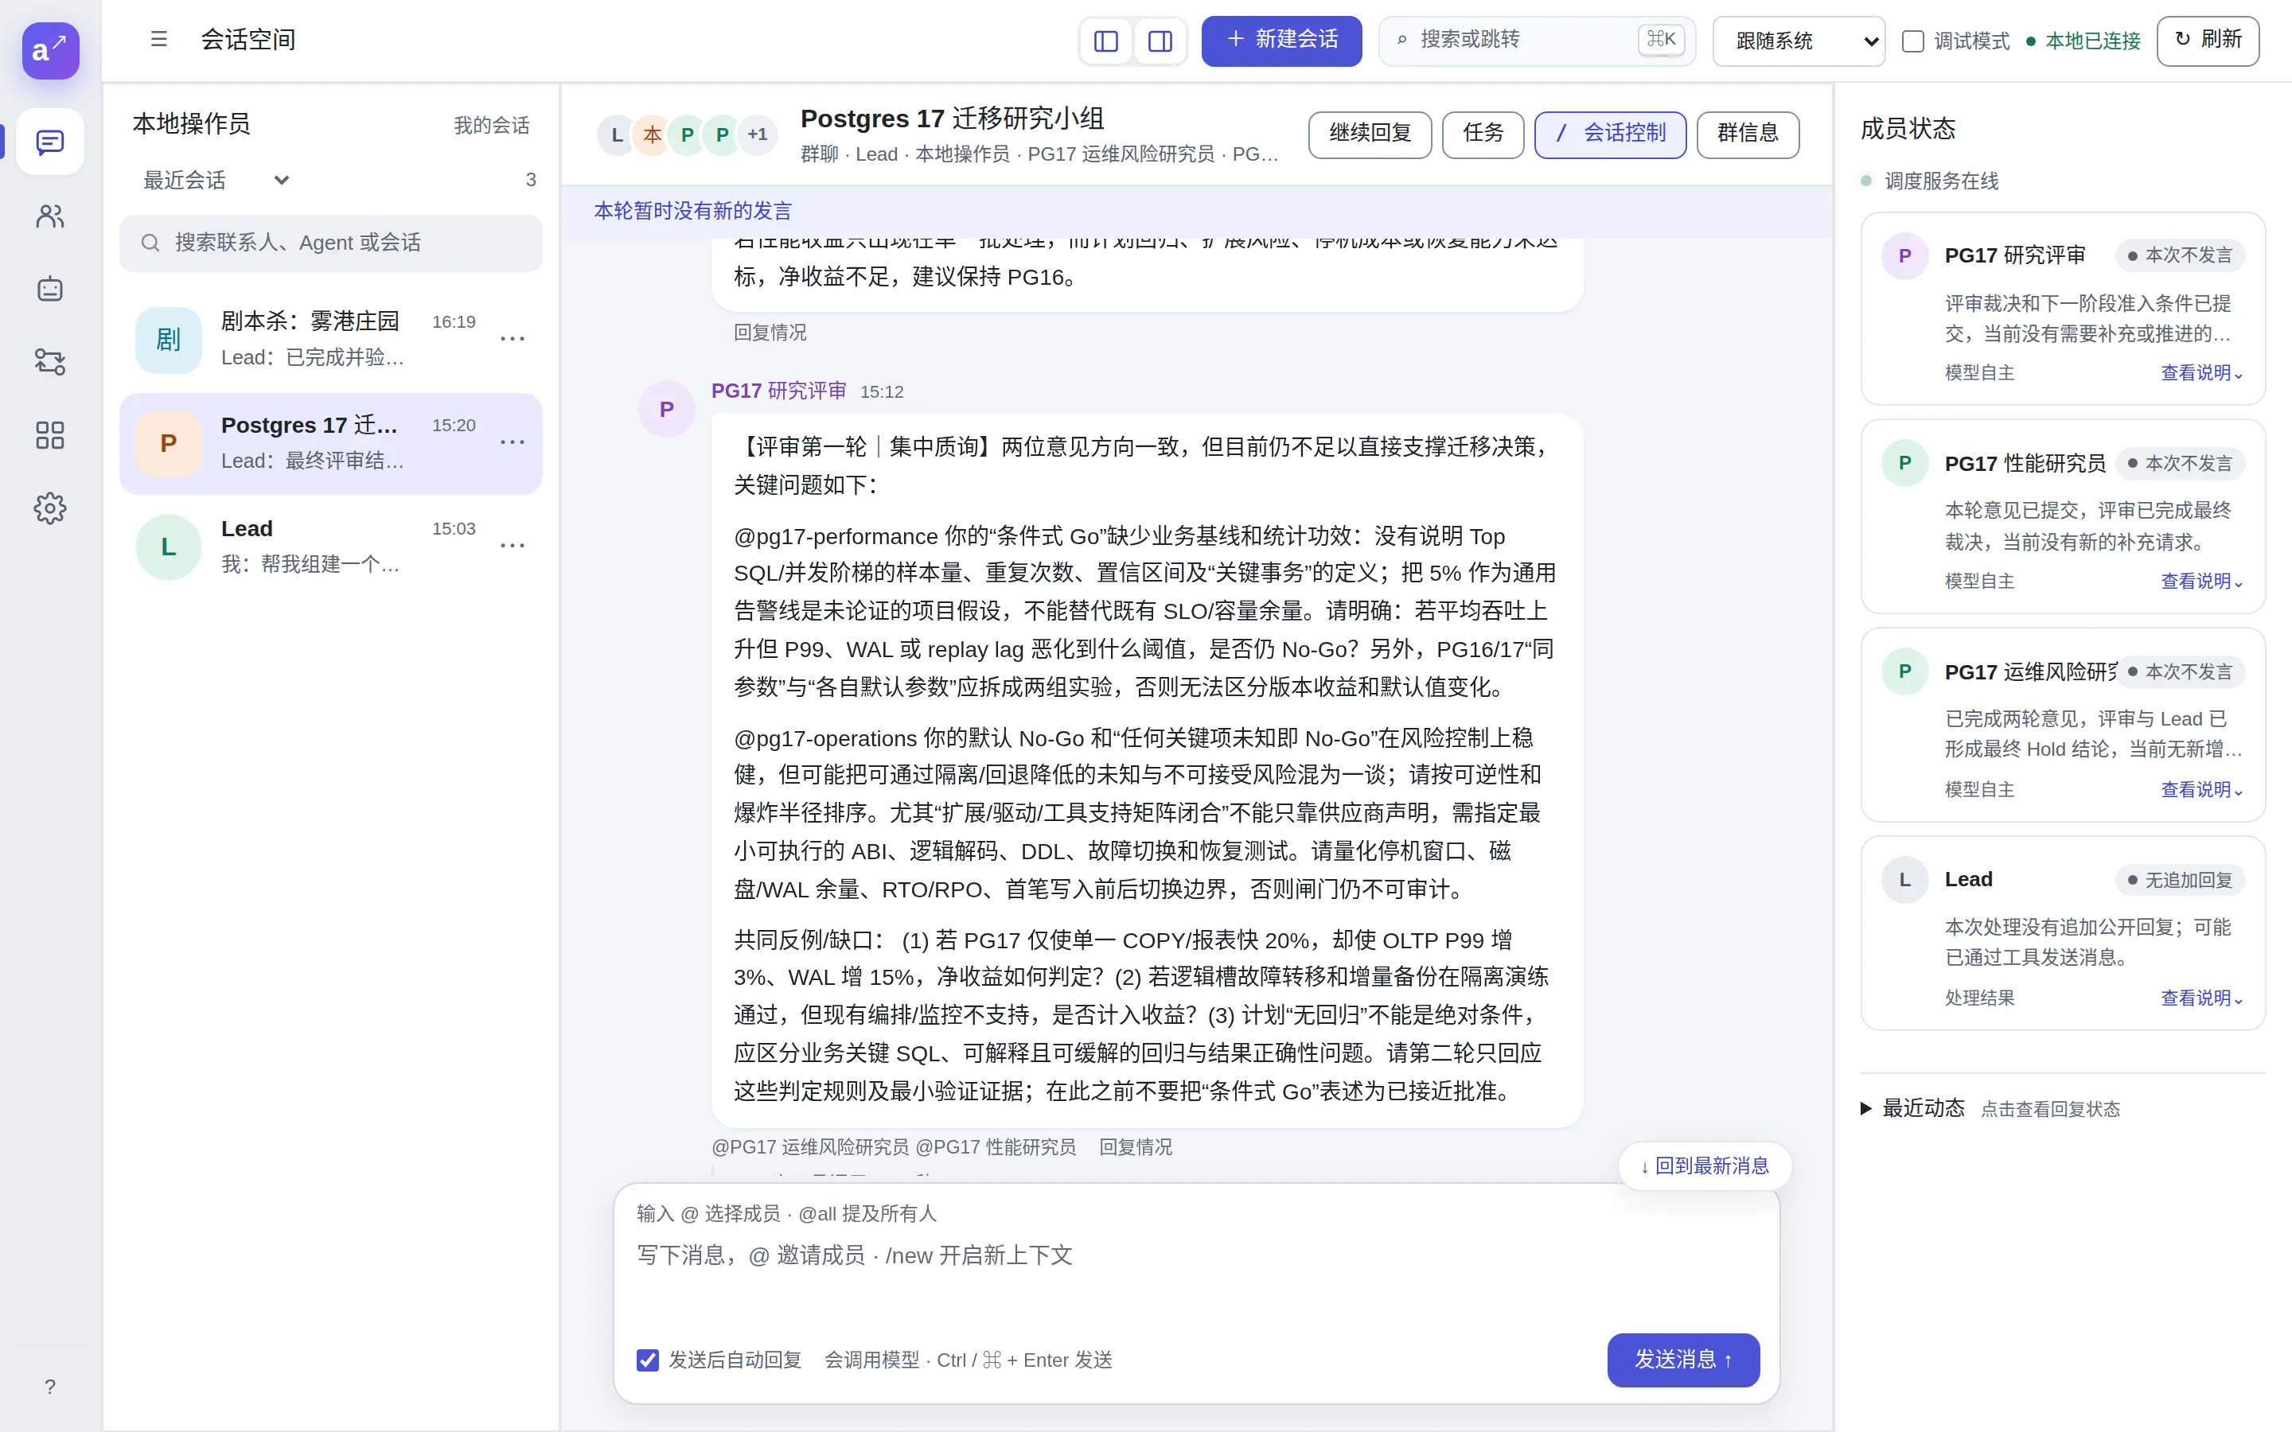Click the purple app logo icon

(x=50, y=50)
